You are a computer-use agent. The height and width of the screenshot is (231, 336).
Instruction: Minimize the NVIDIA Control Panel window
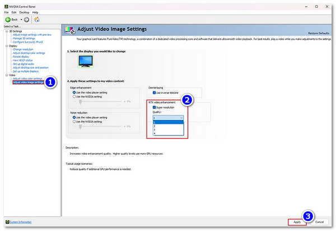click(306, 7)
